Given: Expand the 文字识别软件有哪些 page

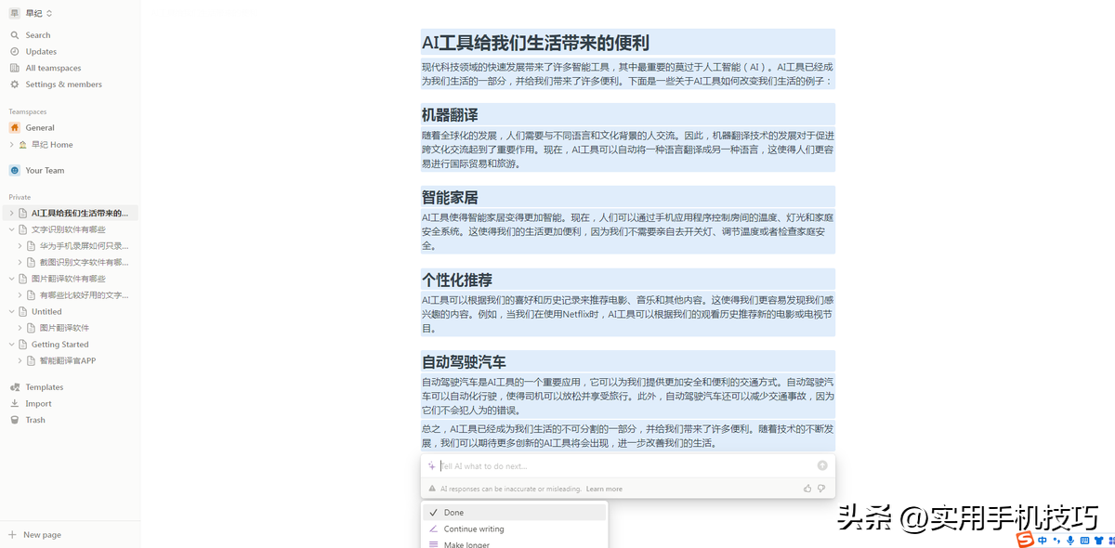Looking at the screenshot, I should tap(9, 228).
